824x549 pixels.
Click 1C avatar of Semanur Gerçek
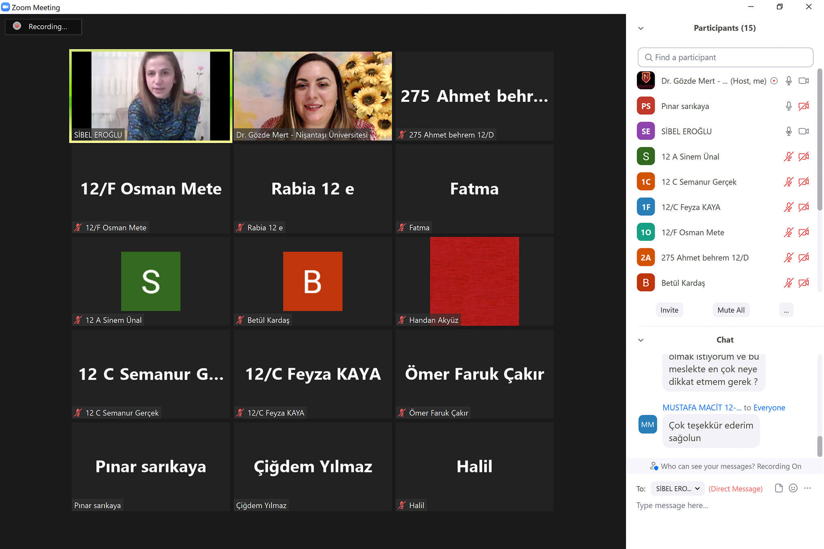646,182
